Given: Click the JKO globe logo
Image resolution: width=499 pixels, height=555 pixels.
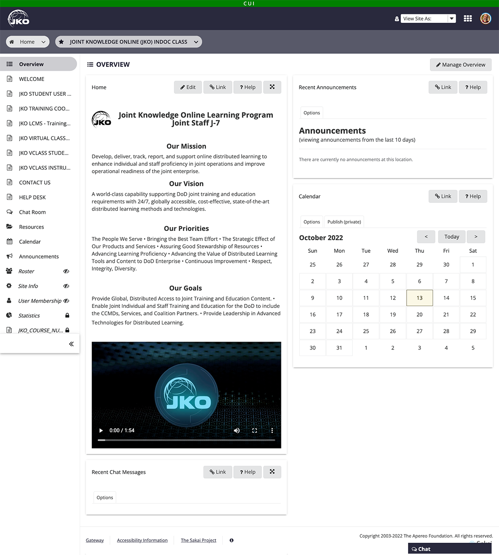Looking at the screenshot, I should (x=18, y=18).
